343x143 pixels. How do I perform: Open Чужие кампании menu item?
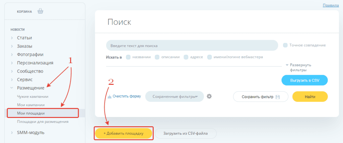[32, 97]
